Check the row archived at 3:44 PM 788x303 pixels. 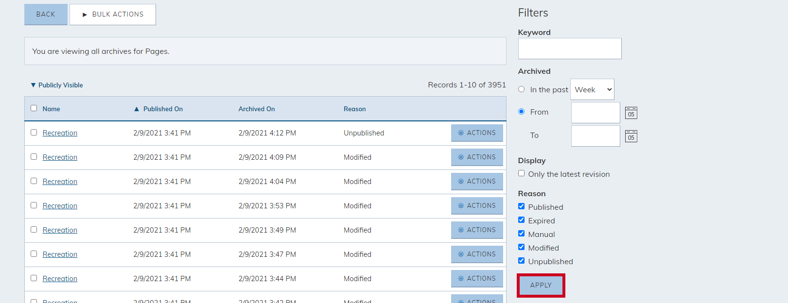(x=34, y=278)
